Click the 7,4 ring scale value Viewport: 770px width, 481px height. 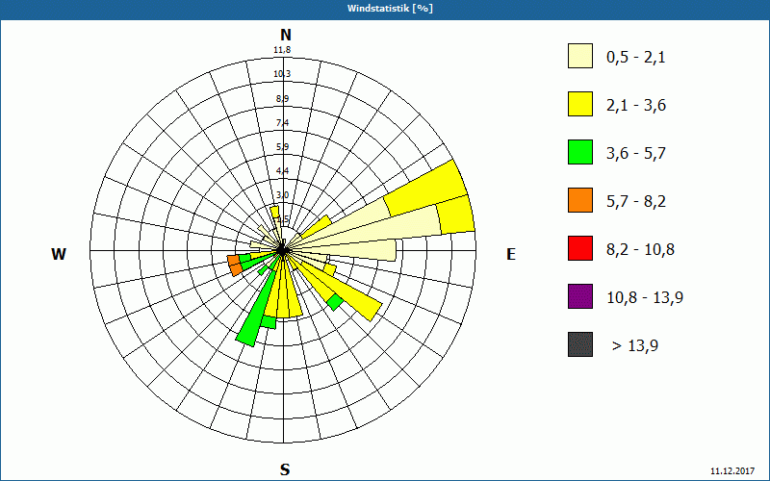[x=282, y=123]
